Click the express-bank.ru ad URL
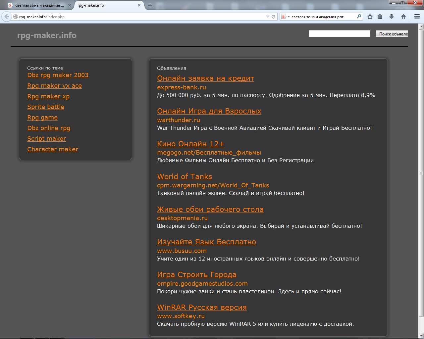 pyautogui.click(x=182, y=87)
